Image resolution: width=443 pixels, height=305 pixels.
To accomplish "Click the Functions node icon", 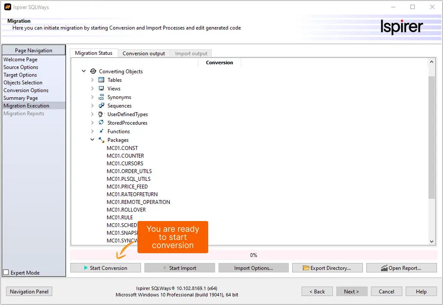I will 101,131.
